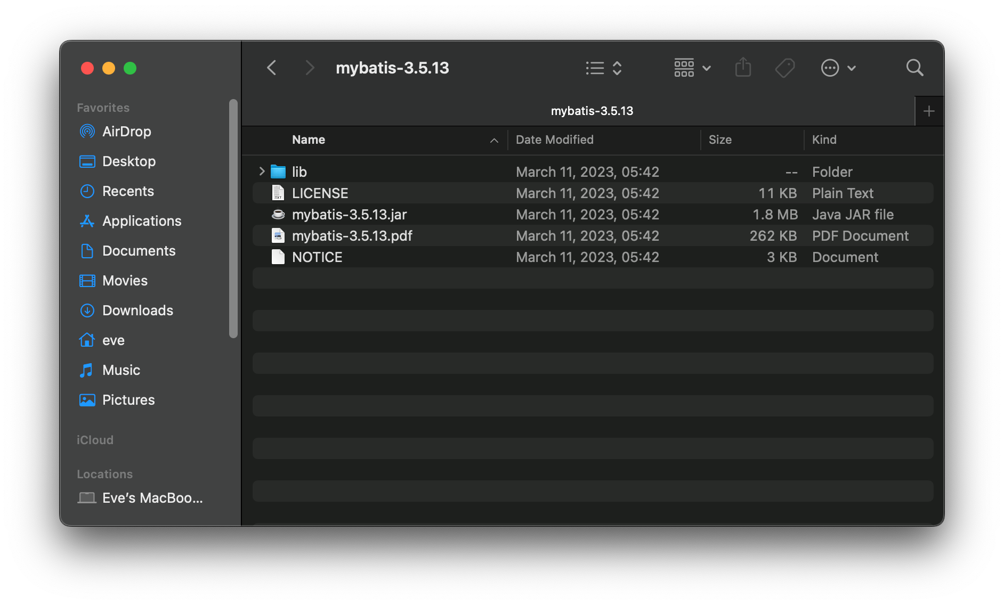Select the eve home folder in sidebar
The width and height of the screenshot is (1004, 605).
pos(113,340)
